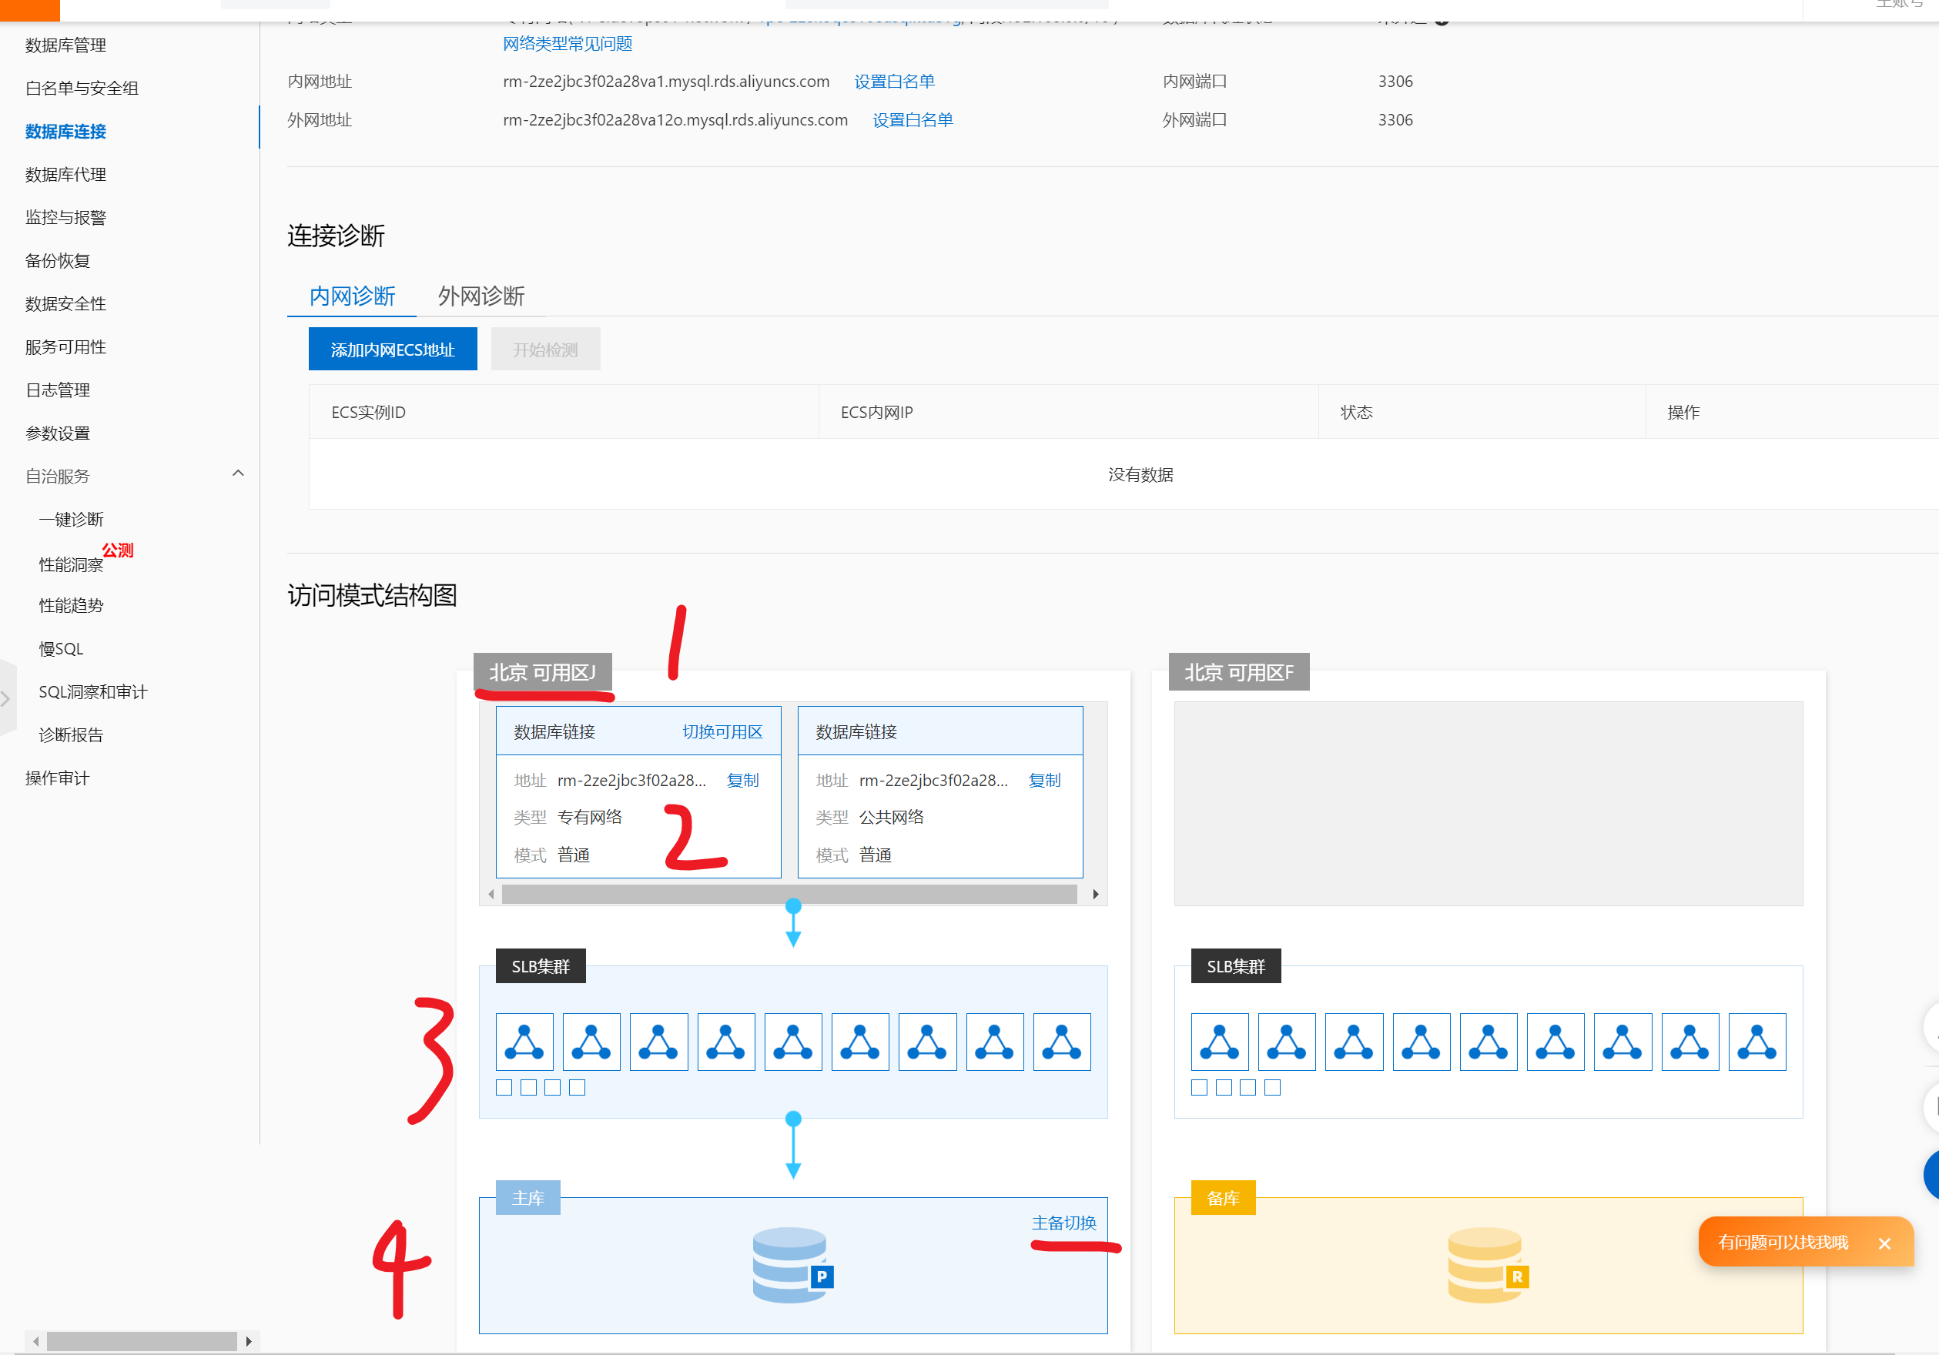This screenshot has height=1355, width=1939.
Task: Click first SLB node icon in zone J
Action: click(x=524, y=1042)
